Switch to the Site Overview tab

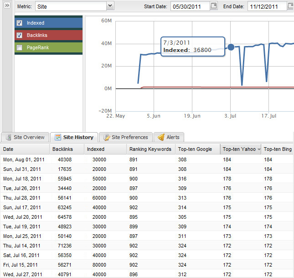[29, 137]
